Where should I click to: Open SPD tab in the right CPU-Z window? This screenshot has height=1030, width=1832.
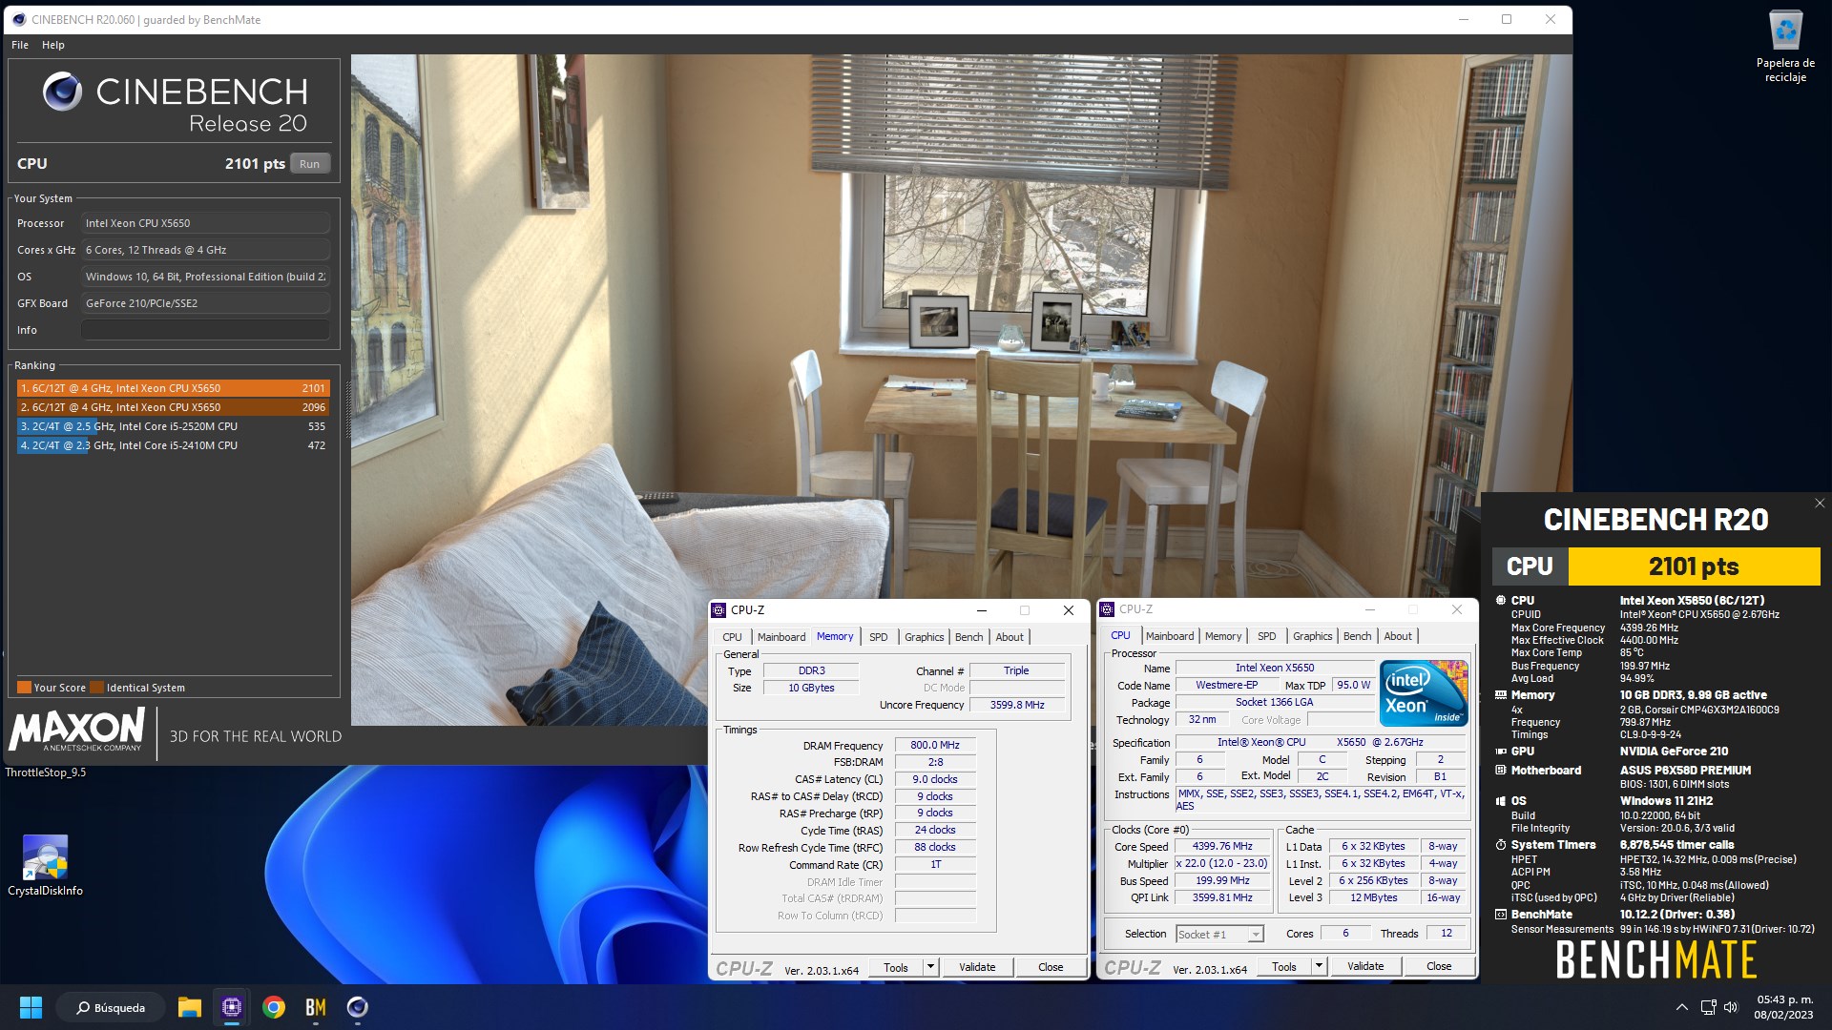click(1267, 636)
